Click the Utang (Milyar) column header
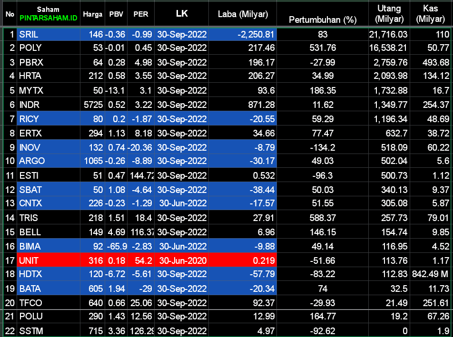 (389, 14)
